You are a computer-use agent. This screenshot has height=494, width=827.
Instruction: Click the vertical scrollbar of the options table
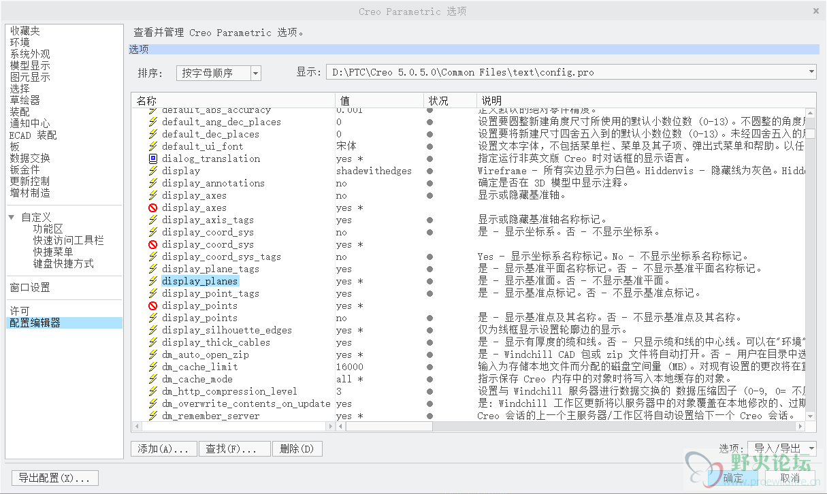pyautogui.click(x=811, y=264)
